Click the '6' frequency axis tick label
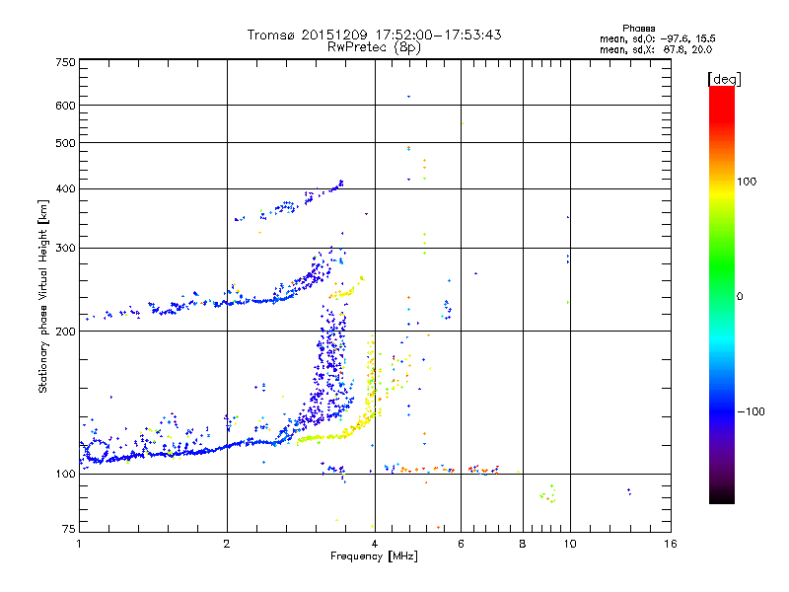This screenshot has height=592, width=789. coord(461,544)
